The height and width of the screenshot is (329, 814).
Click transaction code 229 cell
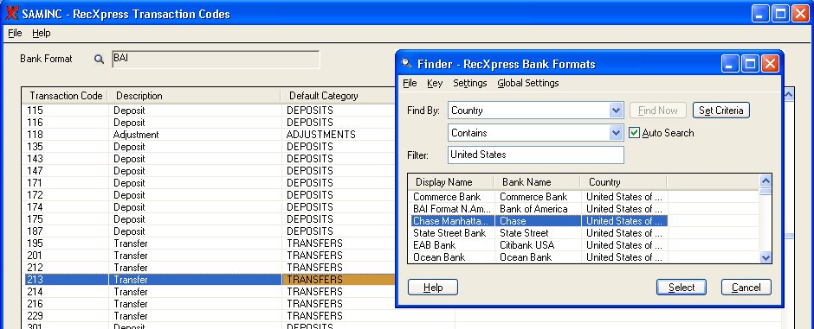click(67, 315)
